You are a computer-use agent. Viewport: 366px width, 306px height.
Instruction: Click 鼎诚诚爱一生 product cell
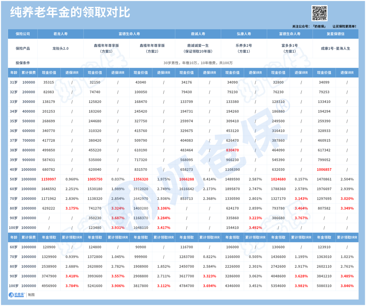point(198,48)
